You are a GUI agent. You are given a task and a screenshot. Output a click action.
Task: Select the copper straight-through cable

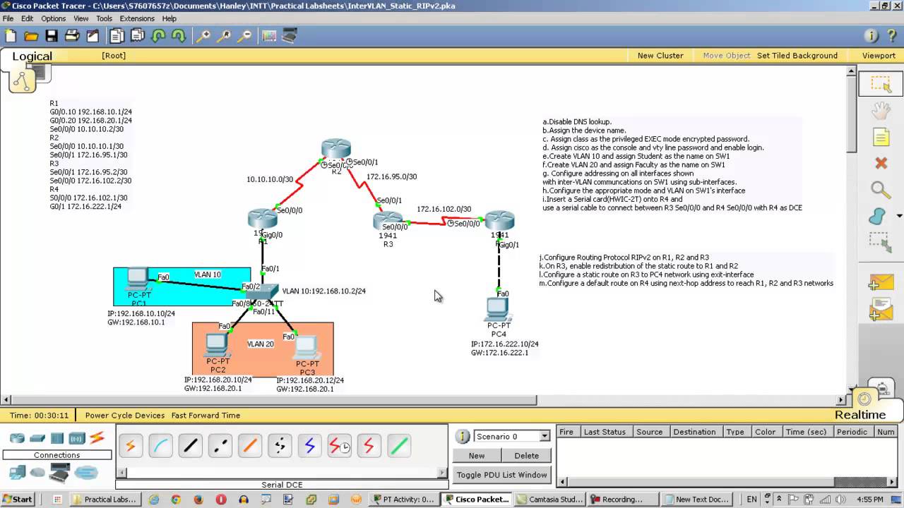[x=190, y=445]
